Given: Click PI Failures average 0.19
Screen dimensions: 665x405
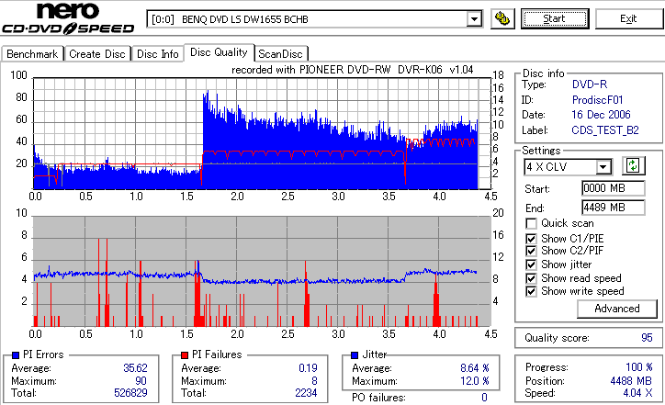Looking at the screenshot, I should (x=308, y=367).
